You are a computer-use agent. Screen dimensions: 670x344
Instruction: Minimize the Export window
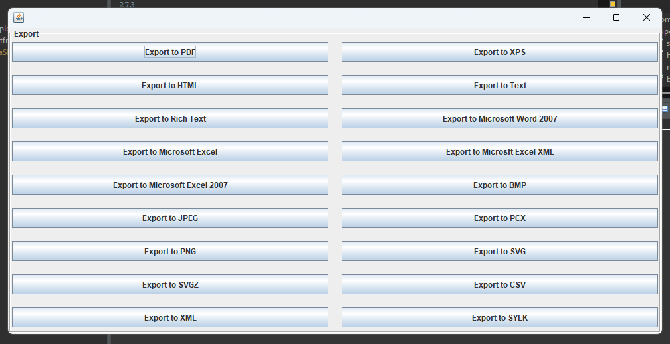[586, 17]
